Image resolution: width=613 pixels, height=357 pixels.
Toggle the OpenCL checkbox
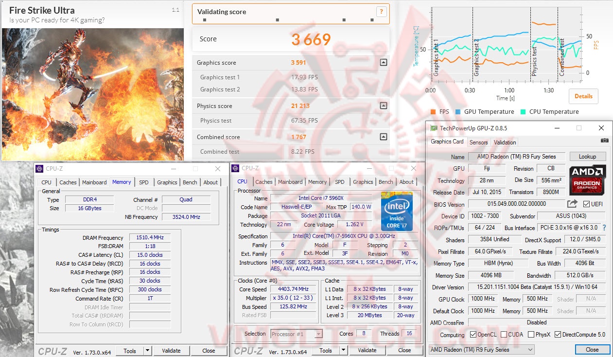tap(473, 335)
